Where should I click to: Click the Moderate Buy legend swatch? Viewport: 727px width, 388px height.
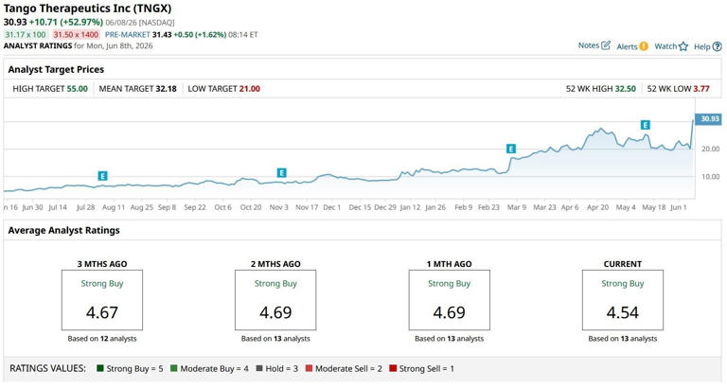[x=174, y=368]
